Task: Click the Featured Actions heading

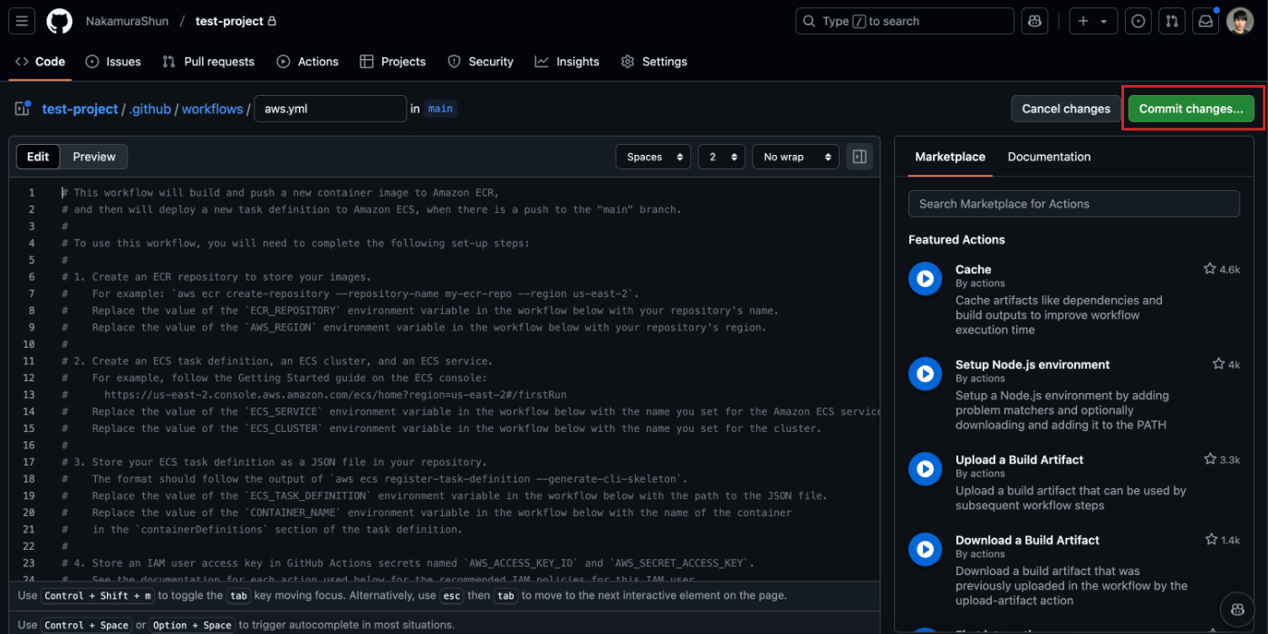Action: coord(956,240)
